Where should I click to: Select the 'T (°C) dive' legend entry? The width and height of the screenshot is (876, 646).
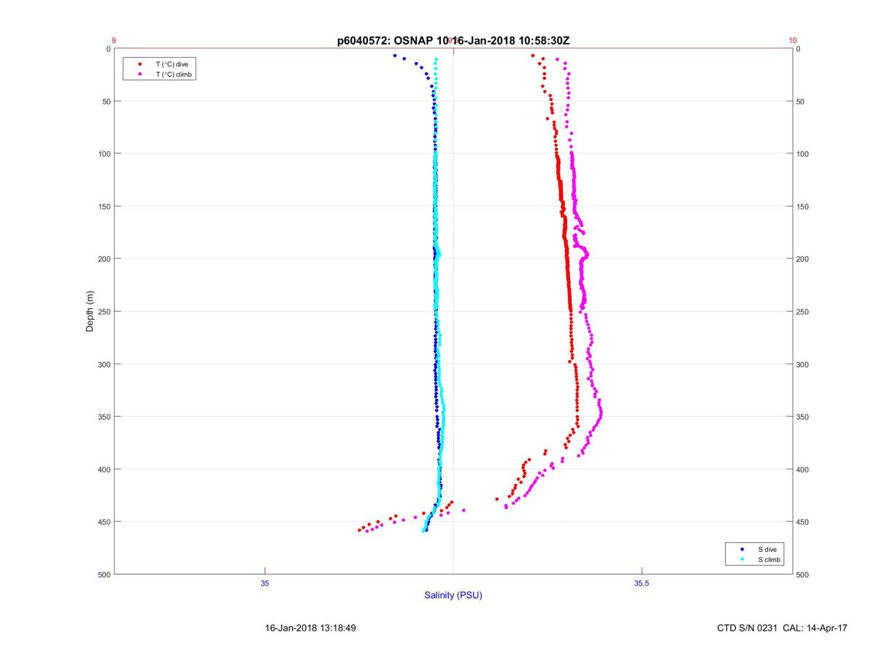pos(172,64)
